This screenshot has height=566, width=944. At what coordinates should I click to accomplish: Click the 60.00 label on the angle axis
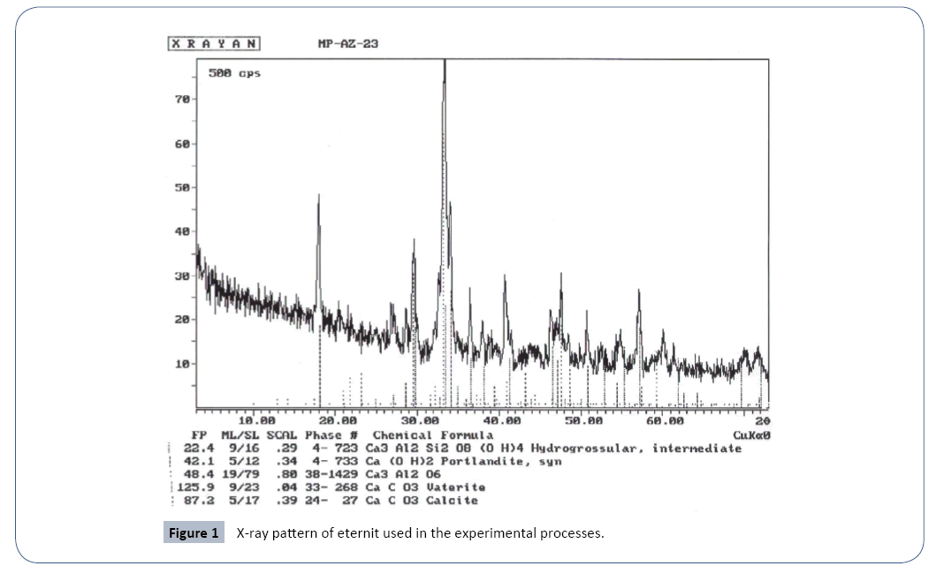pos(664,422)
